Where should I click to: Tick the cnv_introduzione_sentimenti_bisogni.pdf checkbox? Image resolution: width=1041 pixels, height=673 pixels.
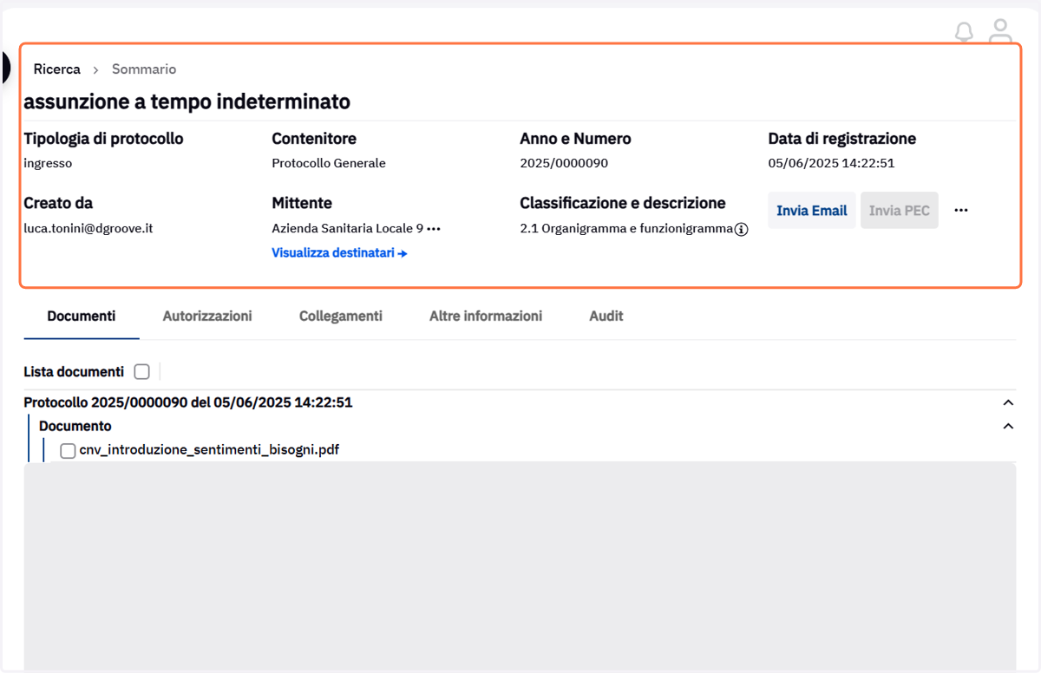pos(68,451)
